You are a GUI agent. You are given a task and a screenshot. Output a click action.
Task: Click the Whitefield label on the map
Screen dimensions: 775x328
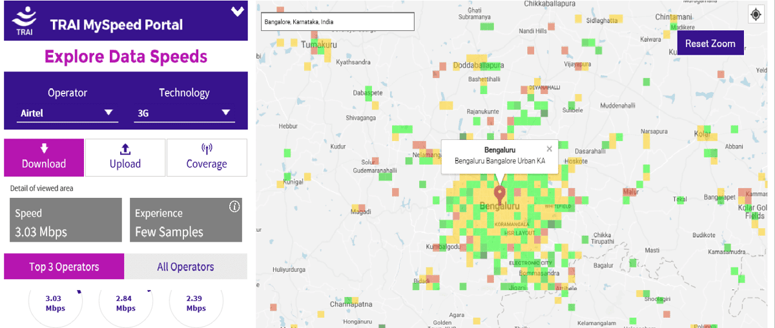[x=559, y=206]
